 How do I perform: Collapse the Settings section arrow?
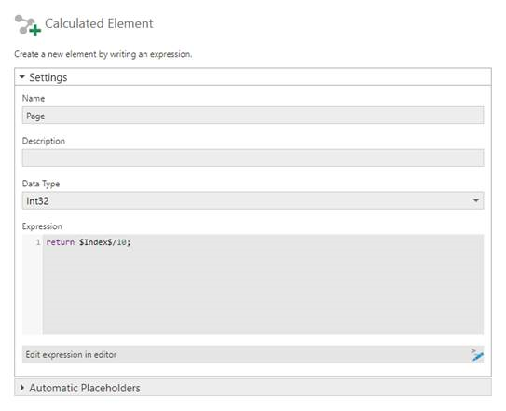point(22,77)
